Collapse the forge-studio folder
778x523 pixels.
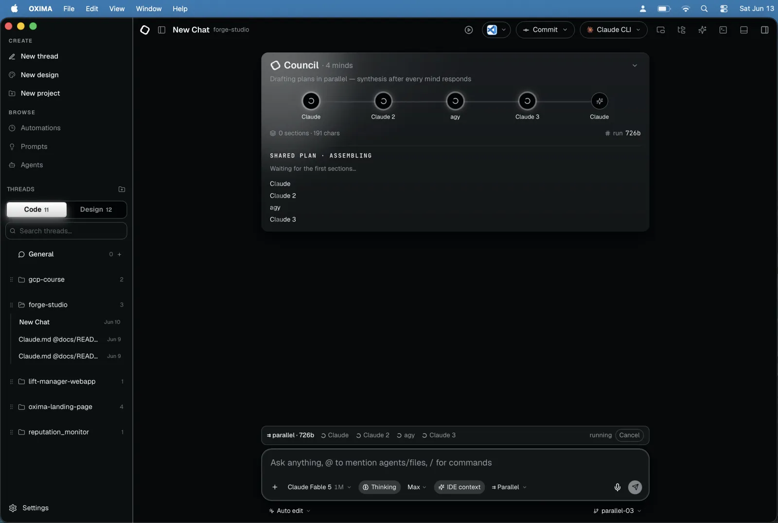[66, 305]
